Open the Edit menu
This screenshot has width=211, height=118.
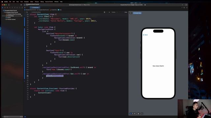pyautogui.click(x=14, y=2)
